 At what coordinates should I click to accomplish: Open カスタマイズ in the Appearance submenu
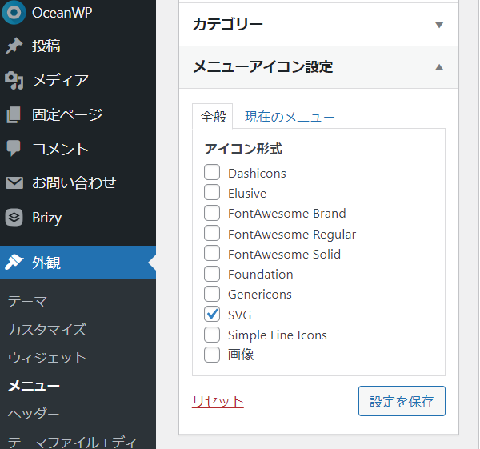pos(47,330)
